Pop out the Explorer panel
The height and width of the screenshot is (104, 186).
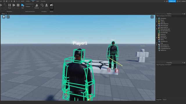[x=185, y=14]
